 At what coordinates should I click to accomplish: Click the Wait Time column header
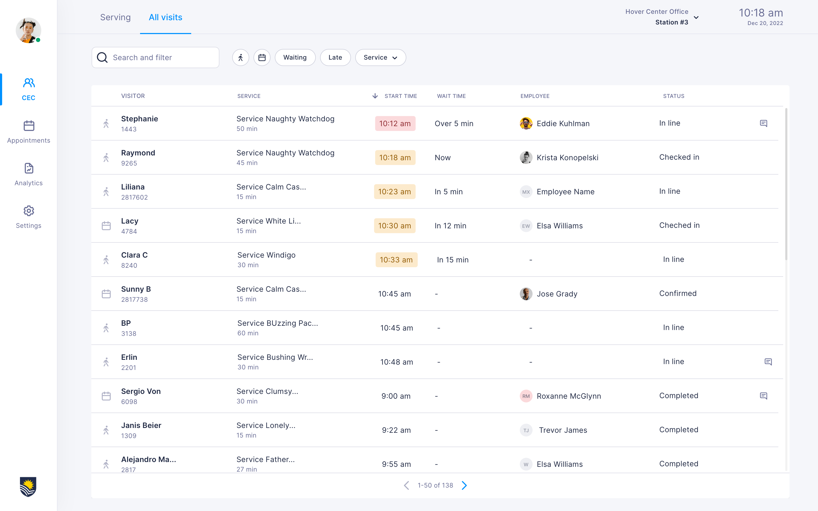(x=451, y=96)
